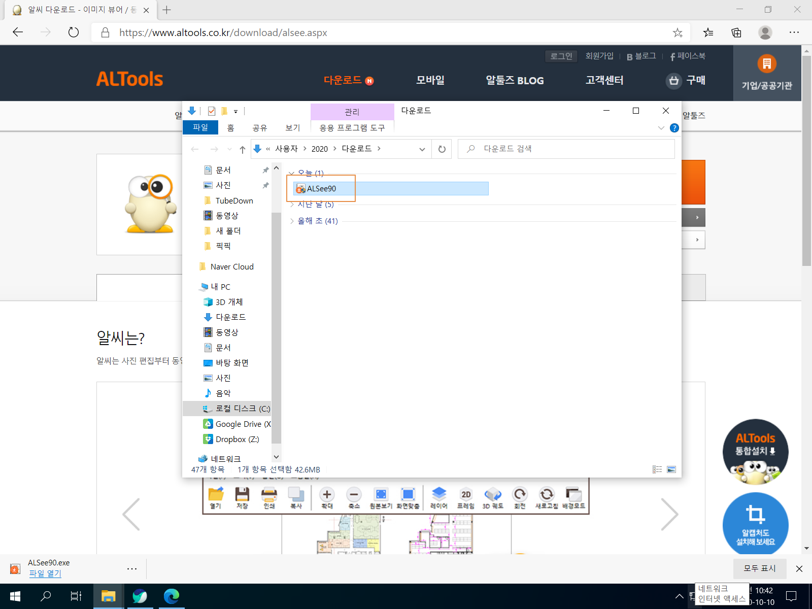Open Dropbox (Z:) drive
812x609 pixels.
237,439
